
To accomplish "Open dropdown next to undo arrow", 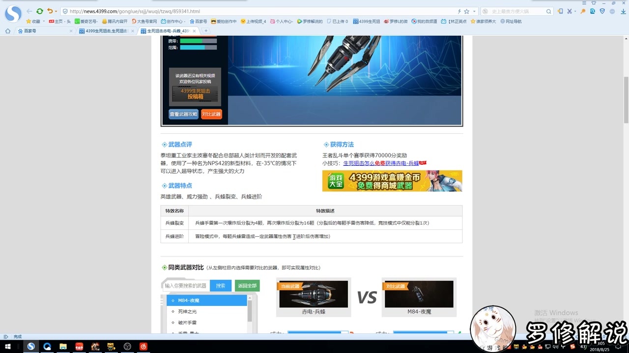I will tap(56, 11).
